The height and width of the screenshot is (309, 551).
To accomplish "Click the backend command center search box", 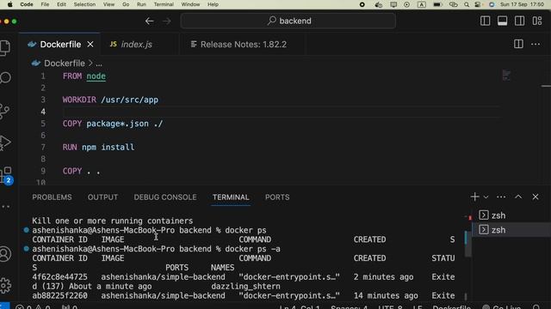I will tap(288, 21).
